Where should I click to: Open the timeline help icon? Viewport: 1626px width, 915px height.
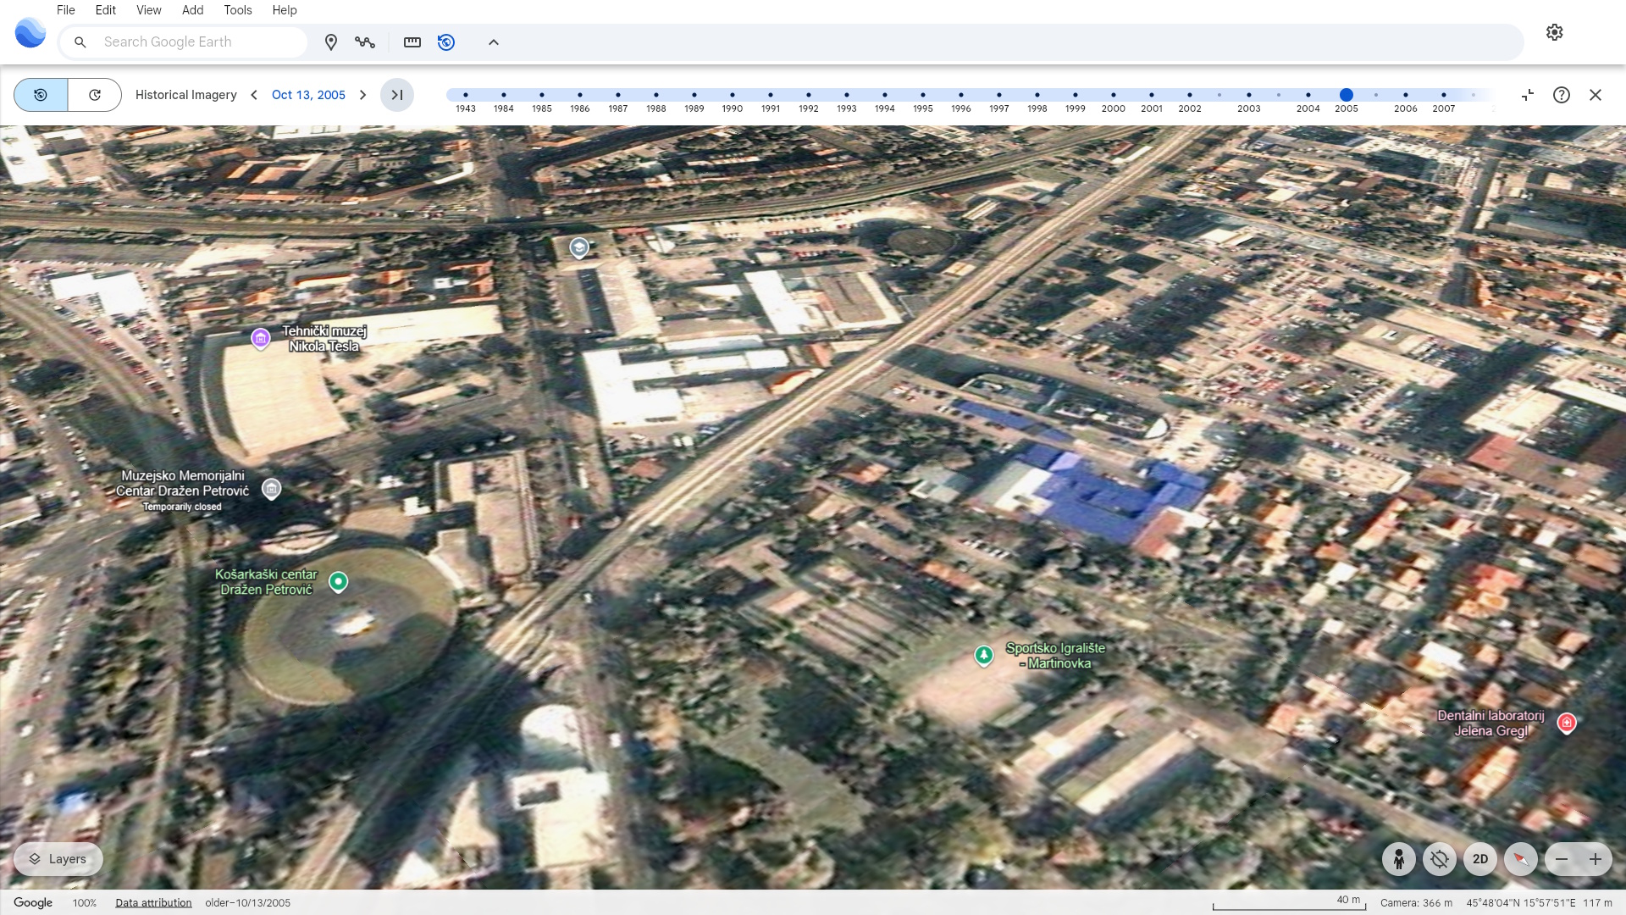pyautogui.click(x=1562, y=95)
